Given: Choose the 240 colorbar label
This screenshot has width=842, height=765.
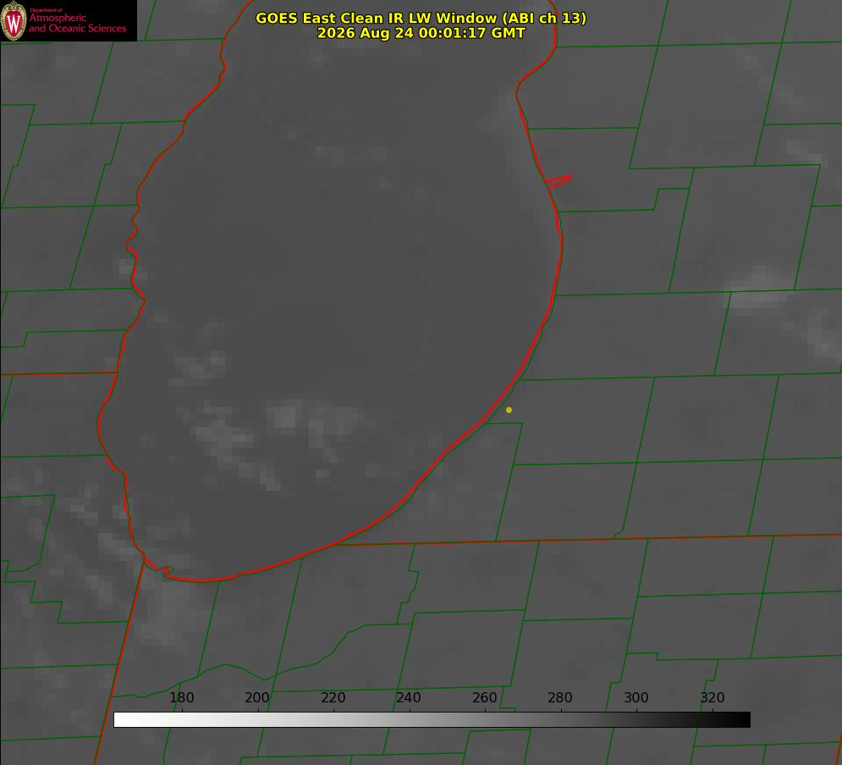Looking at the screenshot, I should coord(409,697).
